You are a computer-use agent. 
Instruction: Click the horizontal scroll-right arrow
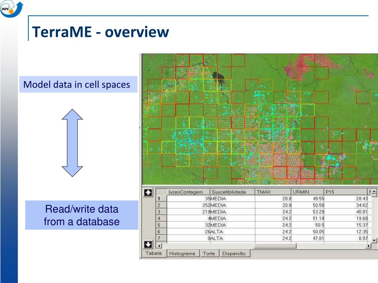tap(369, 246)
